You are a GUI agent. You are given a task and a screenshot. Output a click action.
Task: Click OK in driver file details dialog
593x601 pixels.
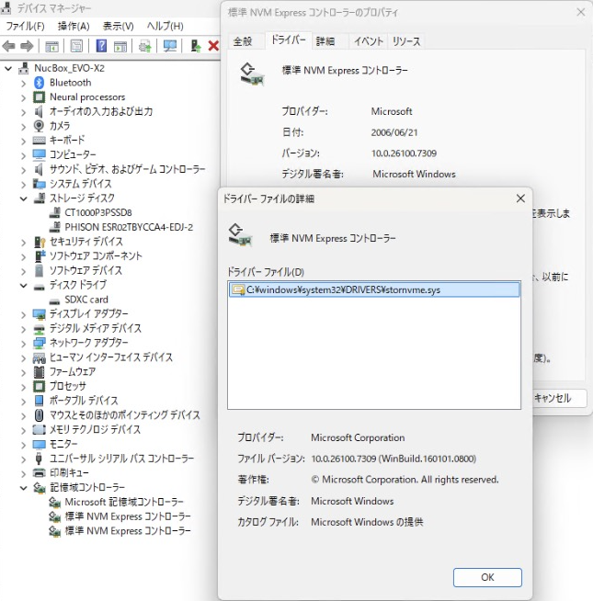487,577
